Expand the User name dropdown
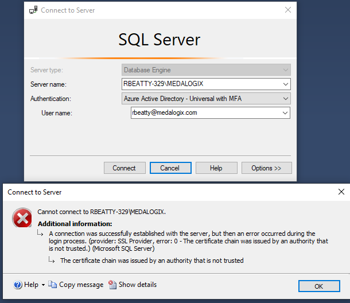 click(285, 112)
